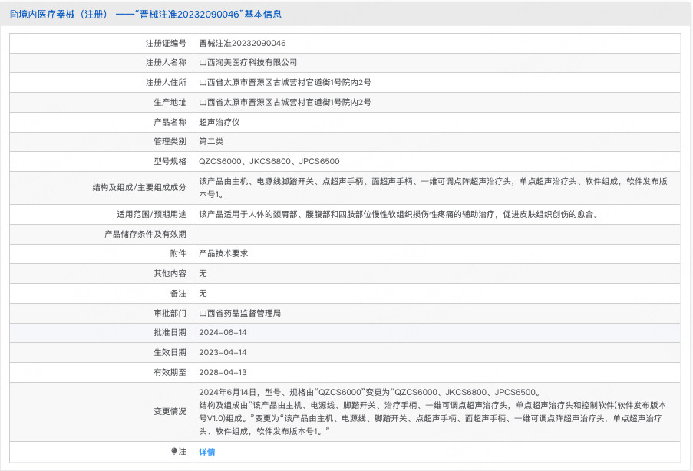Click the empty 产品储存条件及有效期 cell
The height and width of the screenshot is (471, 693).
[x=437, y=234]
